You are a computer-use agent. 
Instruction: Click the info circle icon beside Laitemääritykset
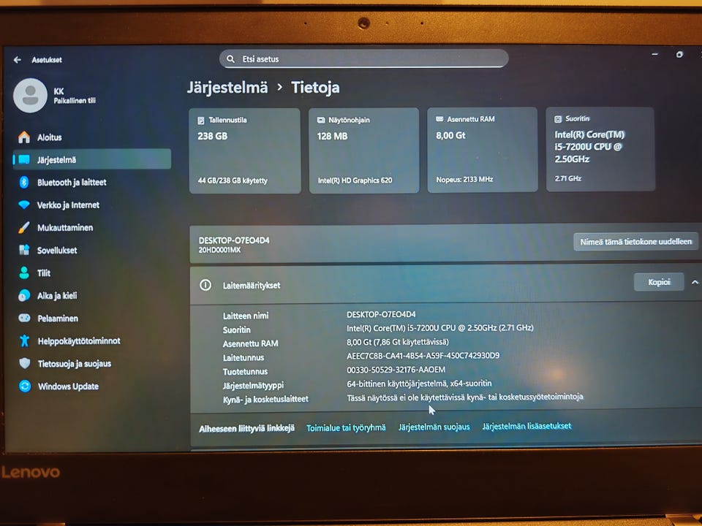click(x=205, y=285)
